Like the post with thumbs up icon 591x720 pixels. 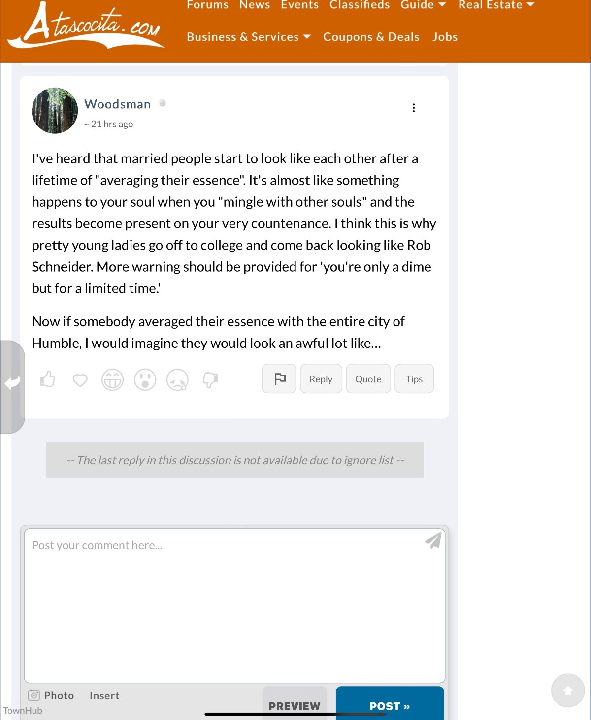(x=47, y=379)
